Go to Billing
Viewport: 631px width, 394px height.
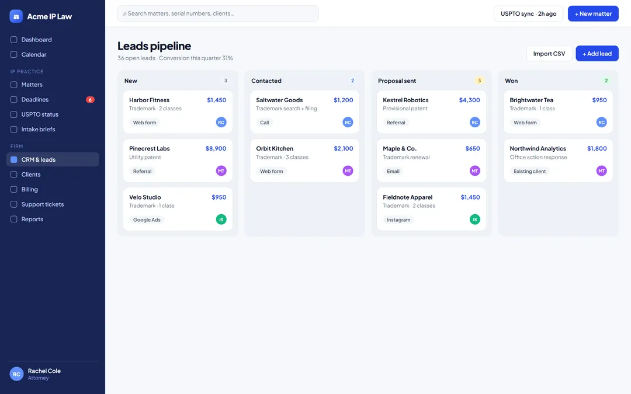point(53,189)
